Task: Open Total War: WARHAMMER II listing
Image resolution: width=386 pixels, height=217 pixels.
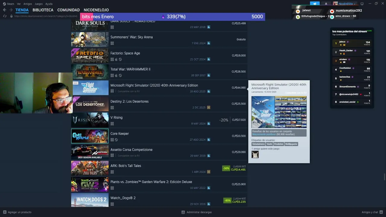Action: [x=159, y=72]
